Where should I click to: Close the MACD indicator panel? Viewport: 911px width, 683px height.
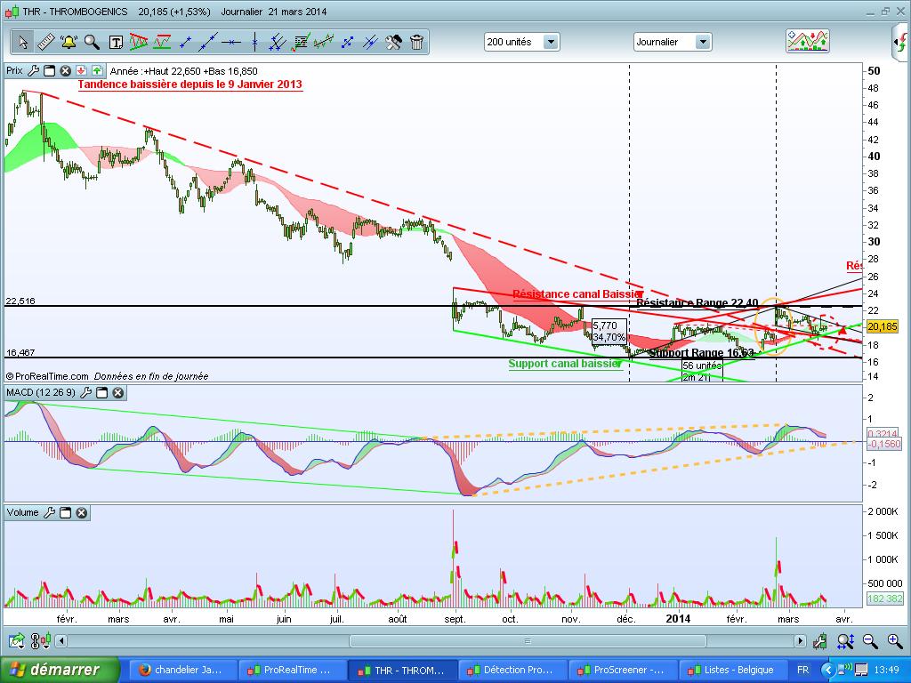[x=118, y=393]
